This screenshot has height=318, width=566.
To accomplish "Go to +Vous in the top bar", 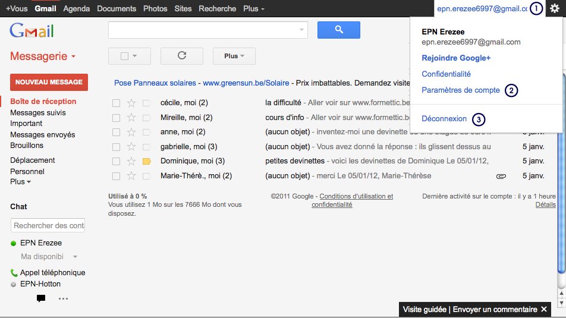I will click(17, 8).
